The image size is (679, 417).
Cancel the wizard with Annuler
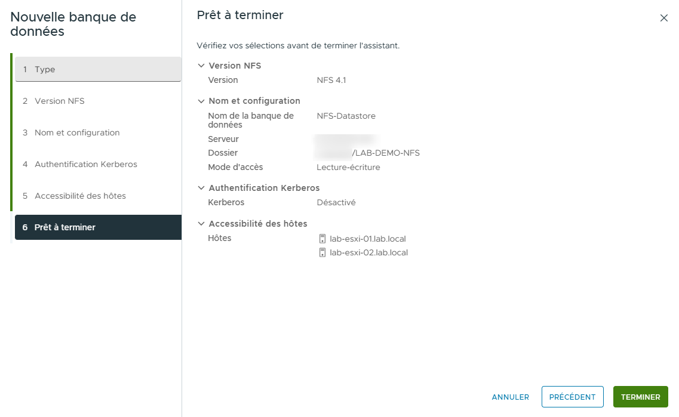click(x=510, y=397)
